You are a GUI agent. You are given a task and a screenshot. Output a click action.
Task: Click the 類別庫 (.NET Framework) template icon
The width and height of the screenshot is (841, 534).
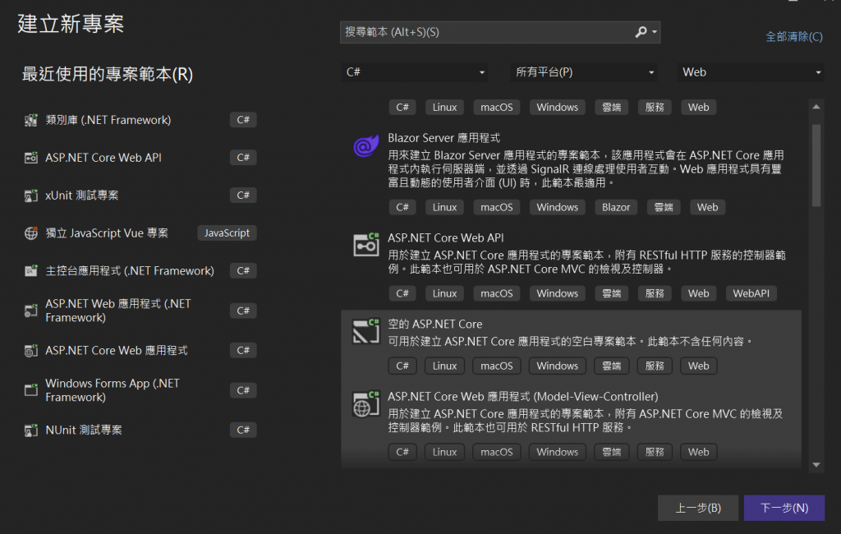[31, 120]
